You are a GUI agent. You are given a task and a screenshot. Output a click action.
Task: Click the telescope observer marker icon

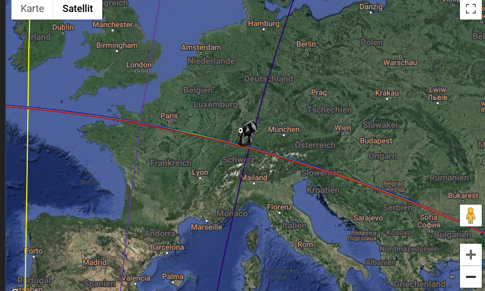pyautogui.click(x=247, y=134)
